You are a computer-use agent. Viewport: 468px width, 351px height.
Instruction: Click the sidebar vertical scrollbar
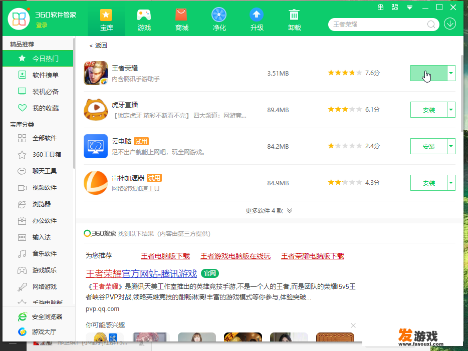pyautogui.click(x=74, y=103)
